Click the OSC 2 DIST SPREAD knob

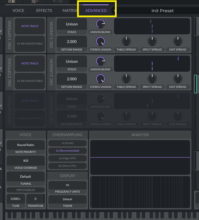coord(178,79)
